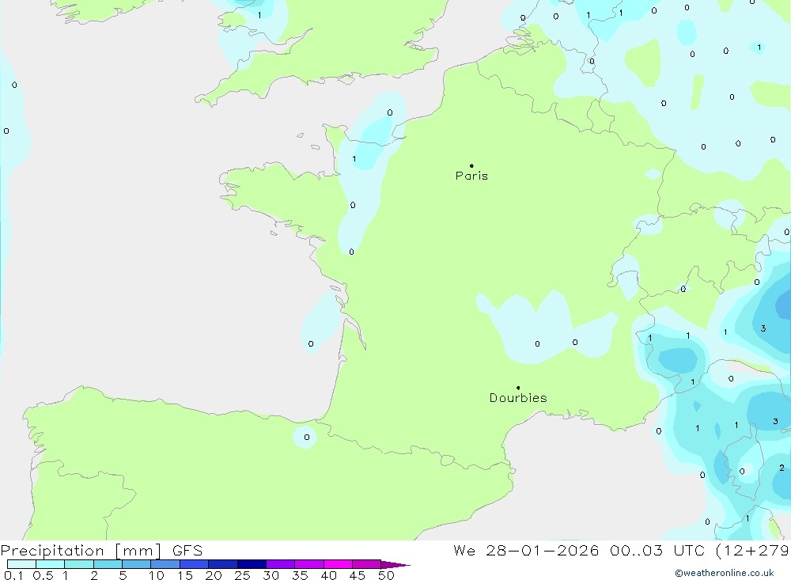Image resolution: width=791 pixels, height=580 pixels.
Task: Click the Dourbies city label
Action: [518, 398]
